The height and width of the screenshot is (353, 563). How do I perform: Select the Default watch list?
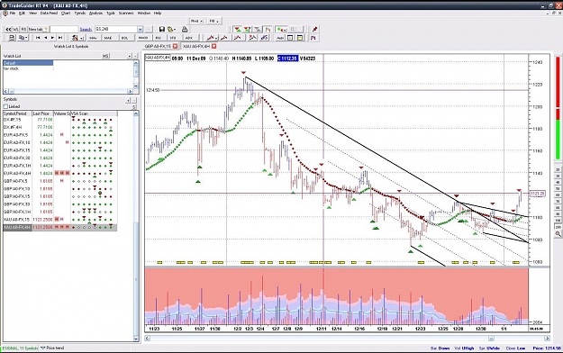tap(28, 63)
